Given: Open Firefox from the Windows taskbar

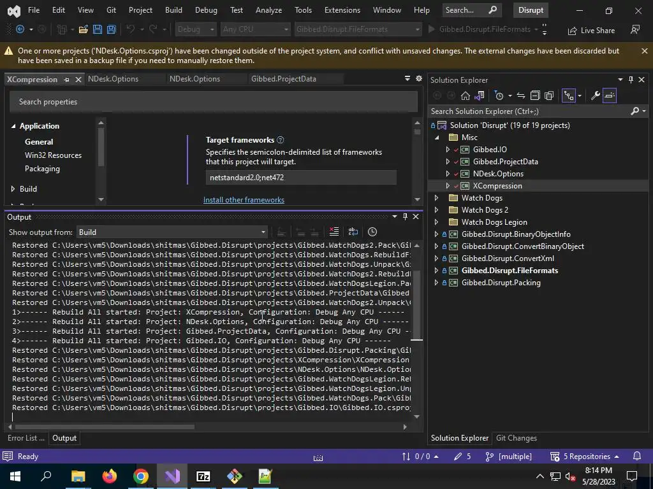Looking at the screenshot, I should point(110,476).
